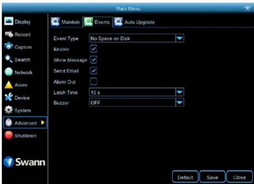Open the Network menu
The image size is (254, 184).
tap(18, 72)
